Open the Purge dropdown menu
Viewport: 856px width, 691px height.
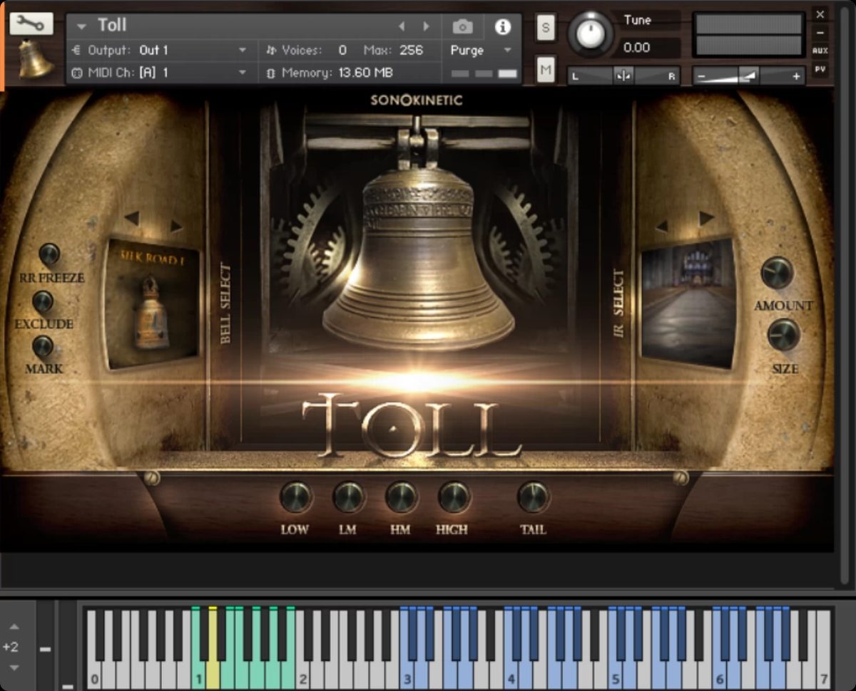(481, 51)
